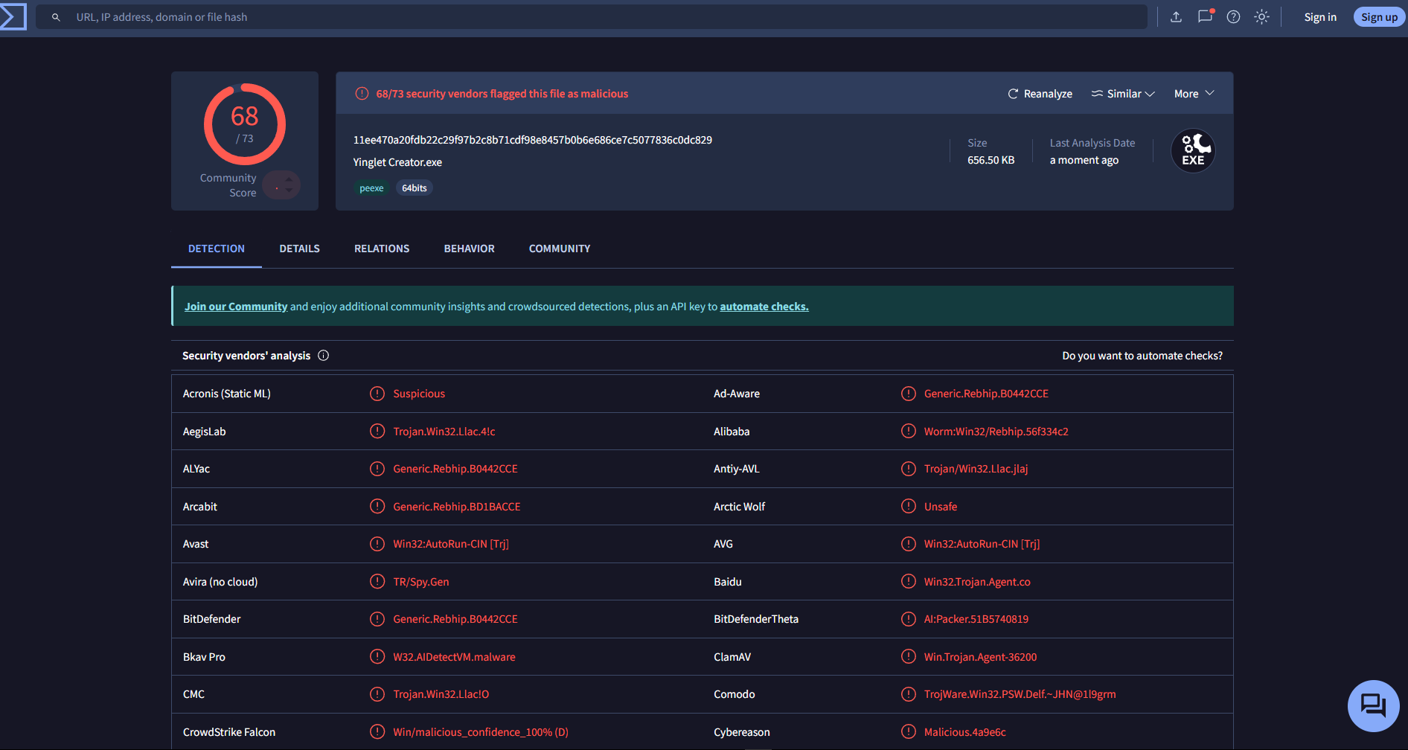Image resolution: width=1408 pixels, height=750 pixels.
Task: Go to the COMMUNITY tab
Action: point(560,249)
